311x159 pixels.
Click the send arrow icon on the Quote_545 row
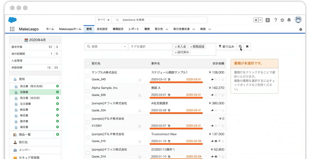[x=212, y=79]
